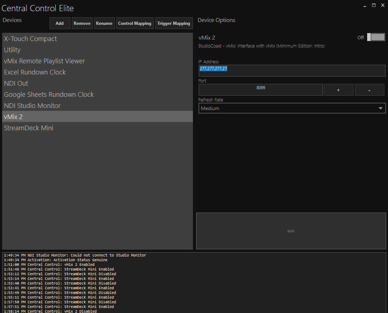The width and height of the screenshot is (388, 313).
Task: Increase port with plus button
Action: [x=338, y=90]
